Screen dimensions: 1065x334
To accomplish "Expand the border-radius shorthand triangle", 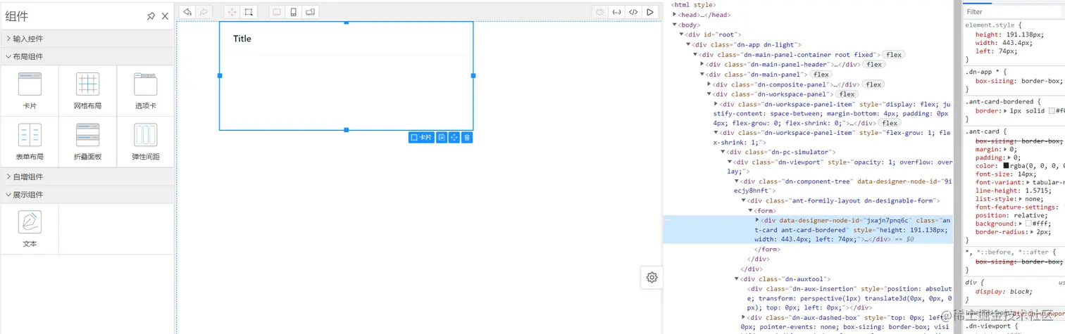I will pyautogui.click(x=1033, y=231).
